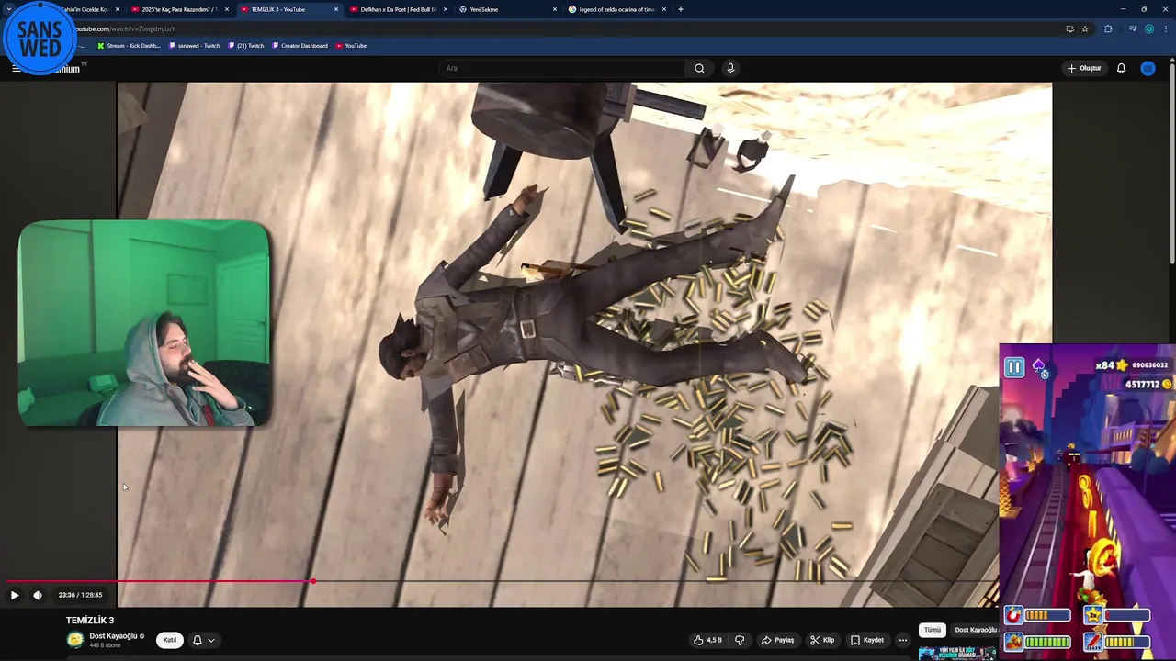Click the pogo stick power-up icon

click(x=1093, y=642)
